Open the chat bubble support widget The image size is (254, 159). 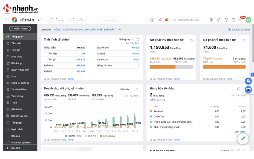pos(248,81)
